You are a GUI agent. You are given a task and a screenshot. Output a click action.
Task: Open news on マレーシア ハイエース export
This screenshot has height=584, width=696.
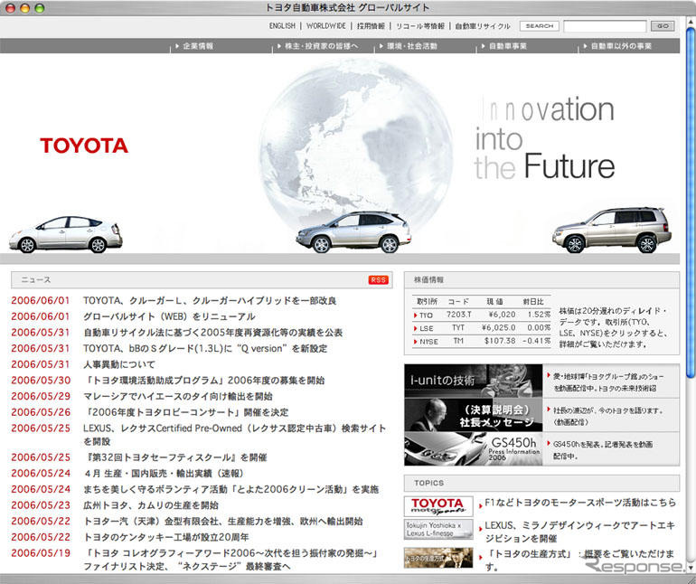[178, 397]
